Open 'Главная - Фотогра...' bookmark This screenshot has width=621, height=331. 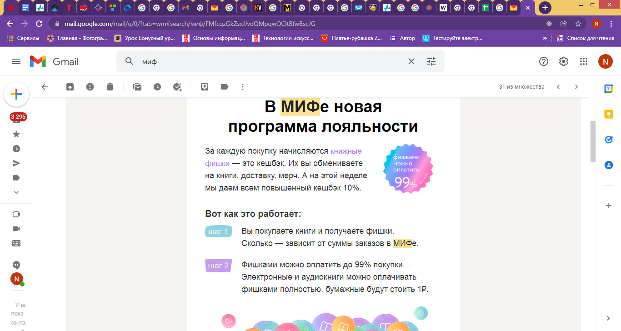pyautogui.click(x=77, y=38)
